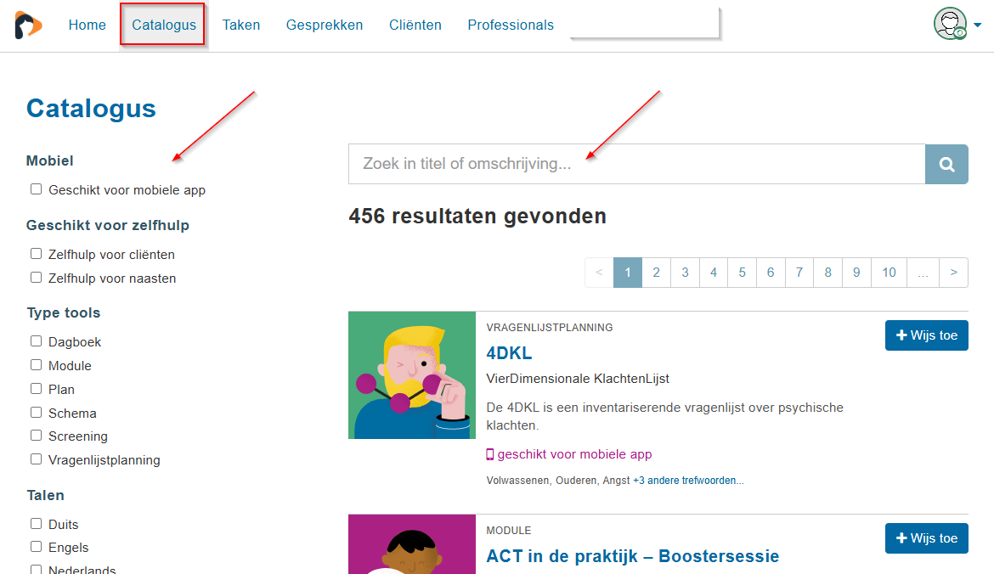The width and height of the screenshot is (994, 574).
Task: Check the Vragenlijstplanning tool type
Action: coord(37,459)
